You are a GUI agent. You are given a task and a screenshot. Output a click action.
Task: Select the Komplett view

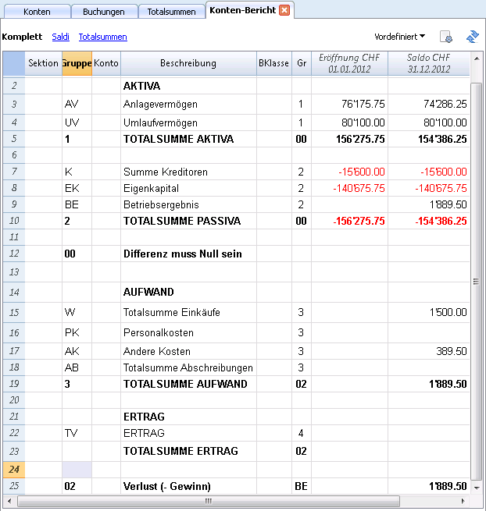tap(22, 37)
